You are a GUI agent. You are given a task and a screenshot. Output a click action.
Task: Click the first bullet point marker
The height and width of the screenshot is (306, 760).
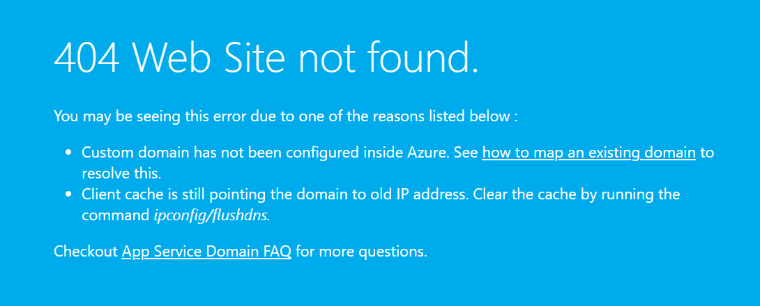pos(69,153)
